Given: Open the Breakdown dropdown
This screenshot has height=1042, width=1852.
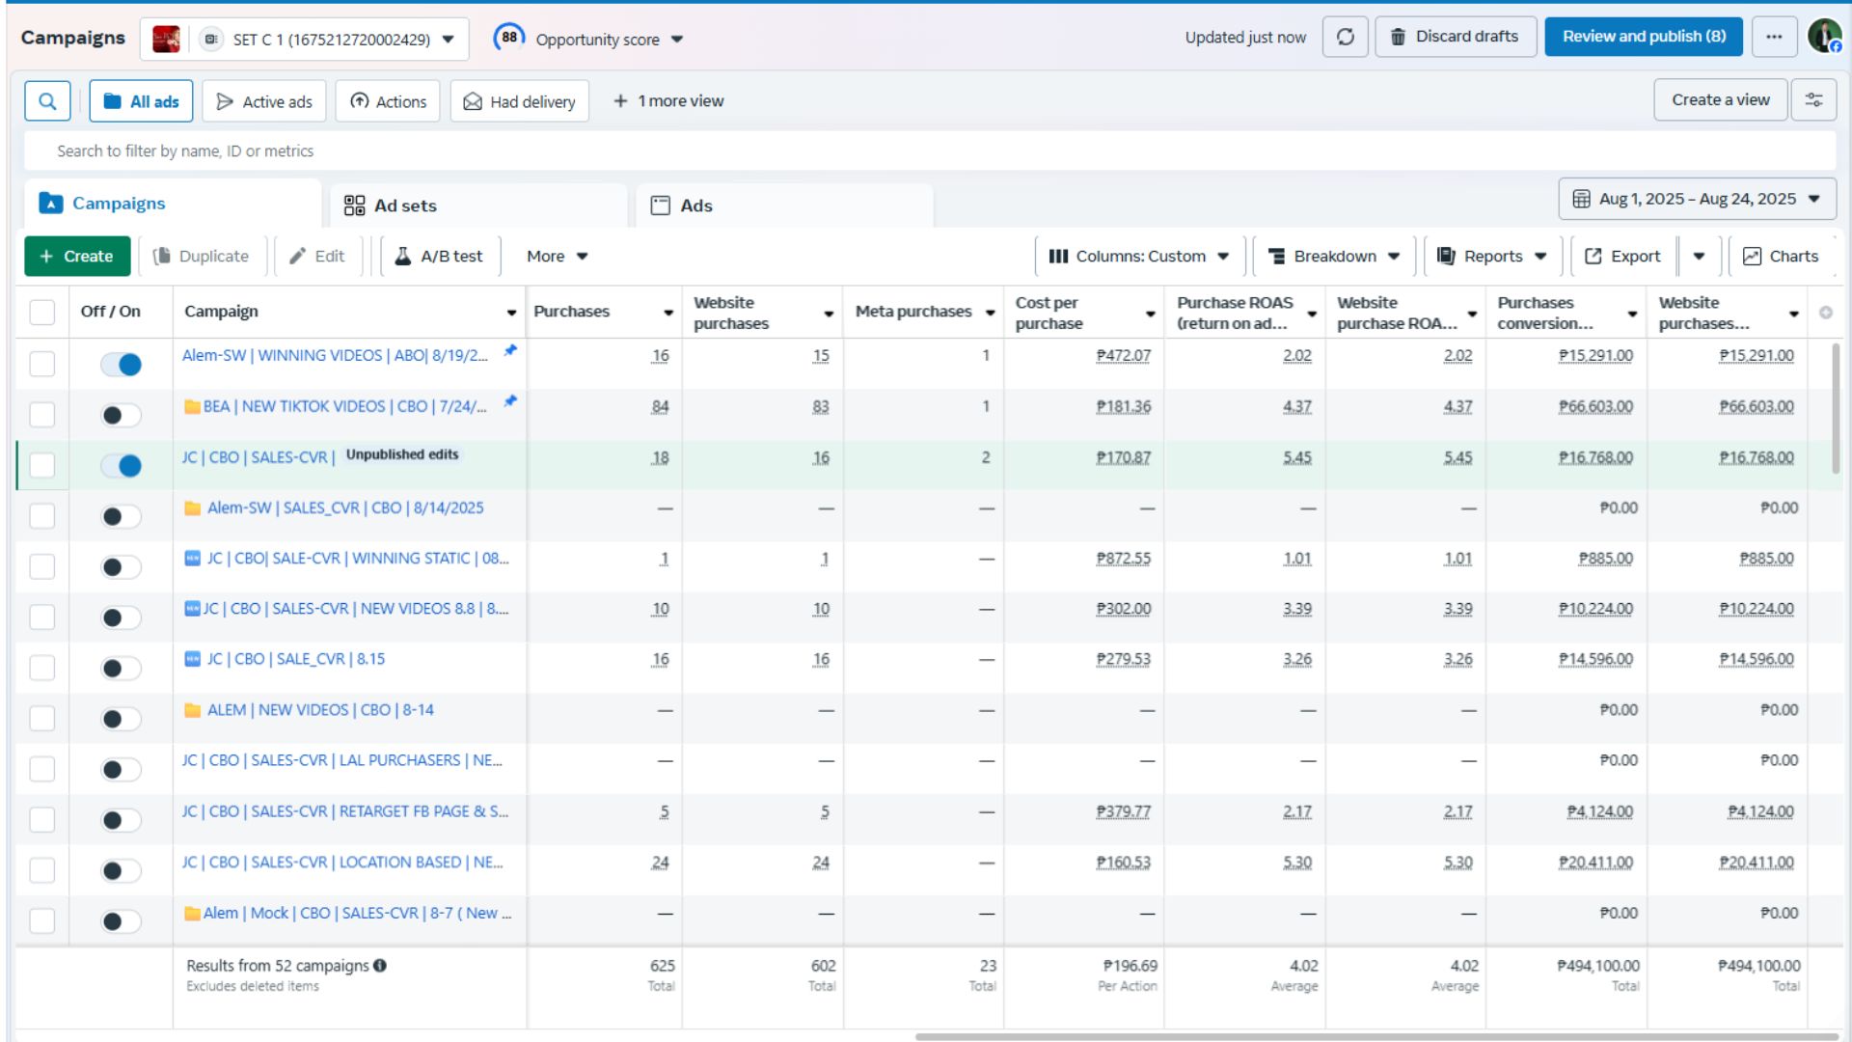Looking at the screenshot, I should tap(1334, 257).
